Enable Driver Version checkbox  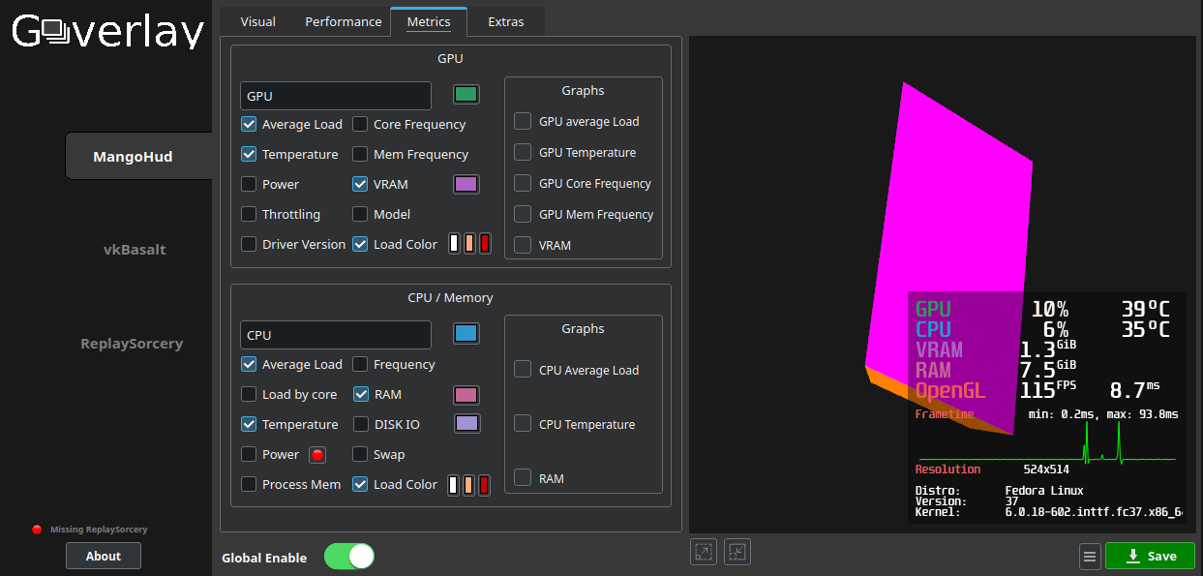coord(249,244)
